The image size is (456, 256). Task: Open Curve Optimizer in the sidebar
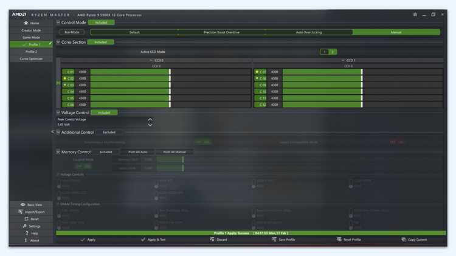31,59
